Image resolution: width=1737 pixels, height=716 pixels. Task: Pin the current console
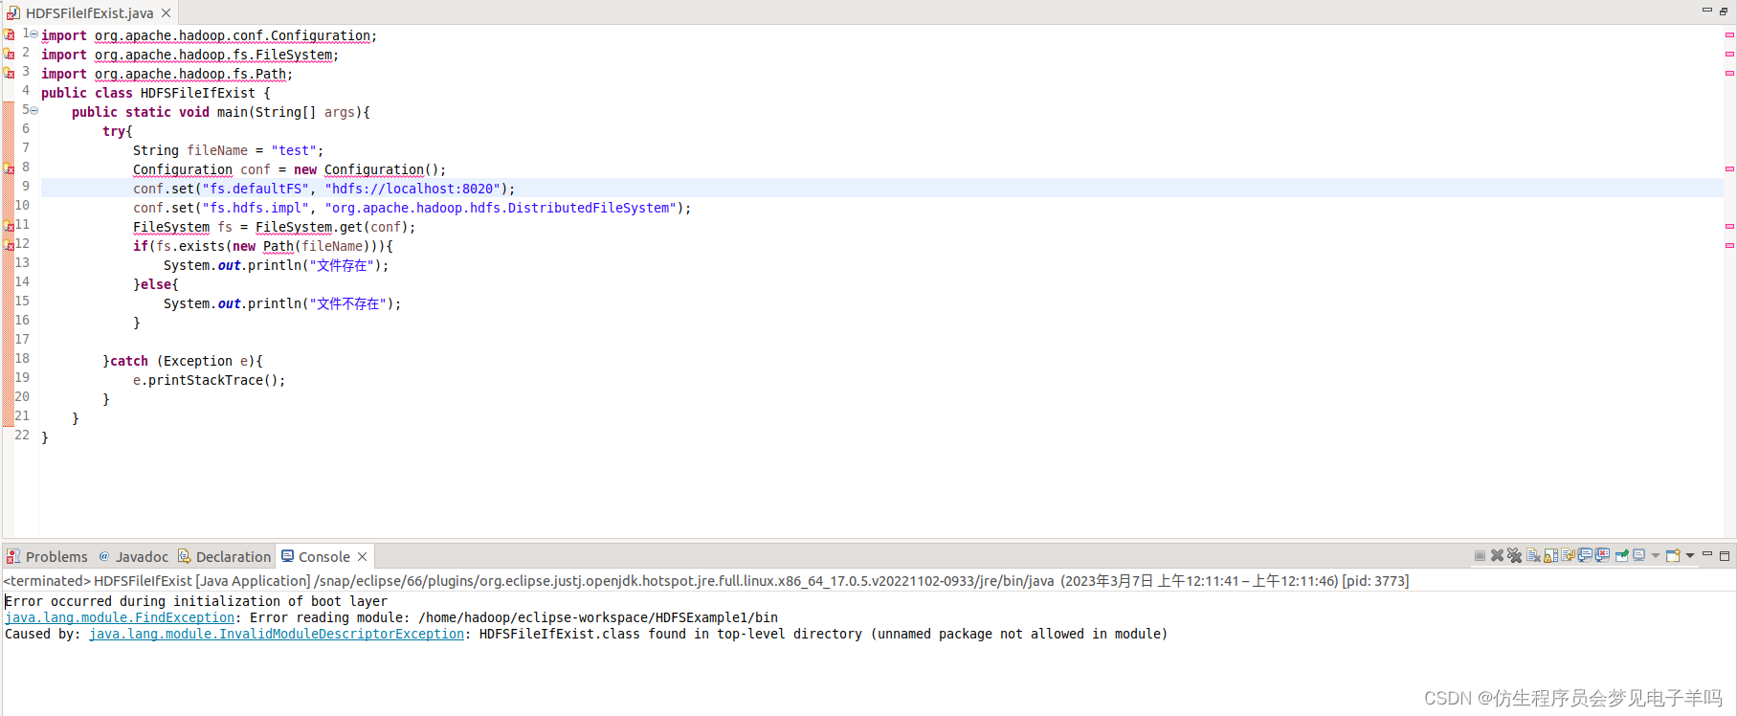point(1621,556)
